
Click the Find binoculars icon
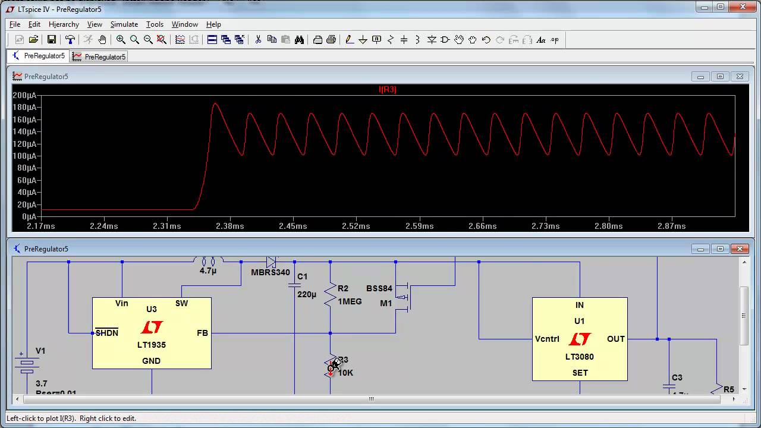[x=299, y=40]
